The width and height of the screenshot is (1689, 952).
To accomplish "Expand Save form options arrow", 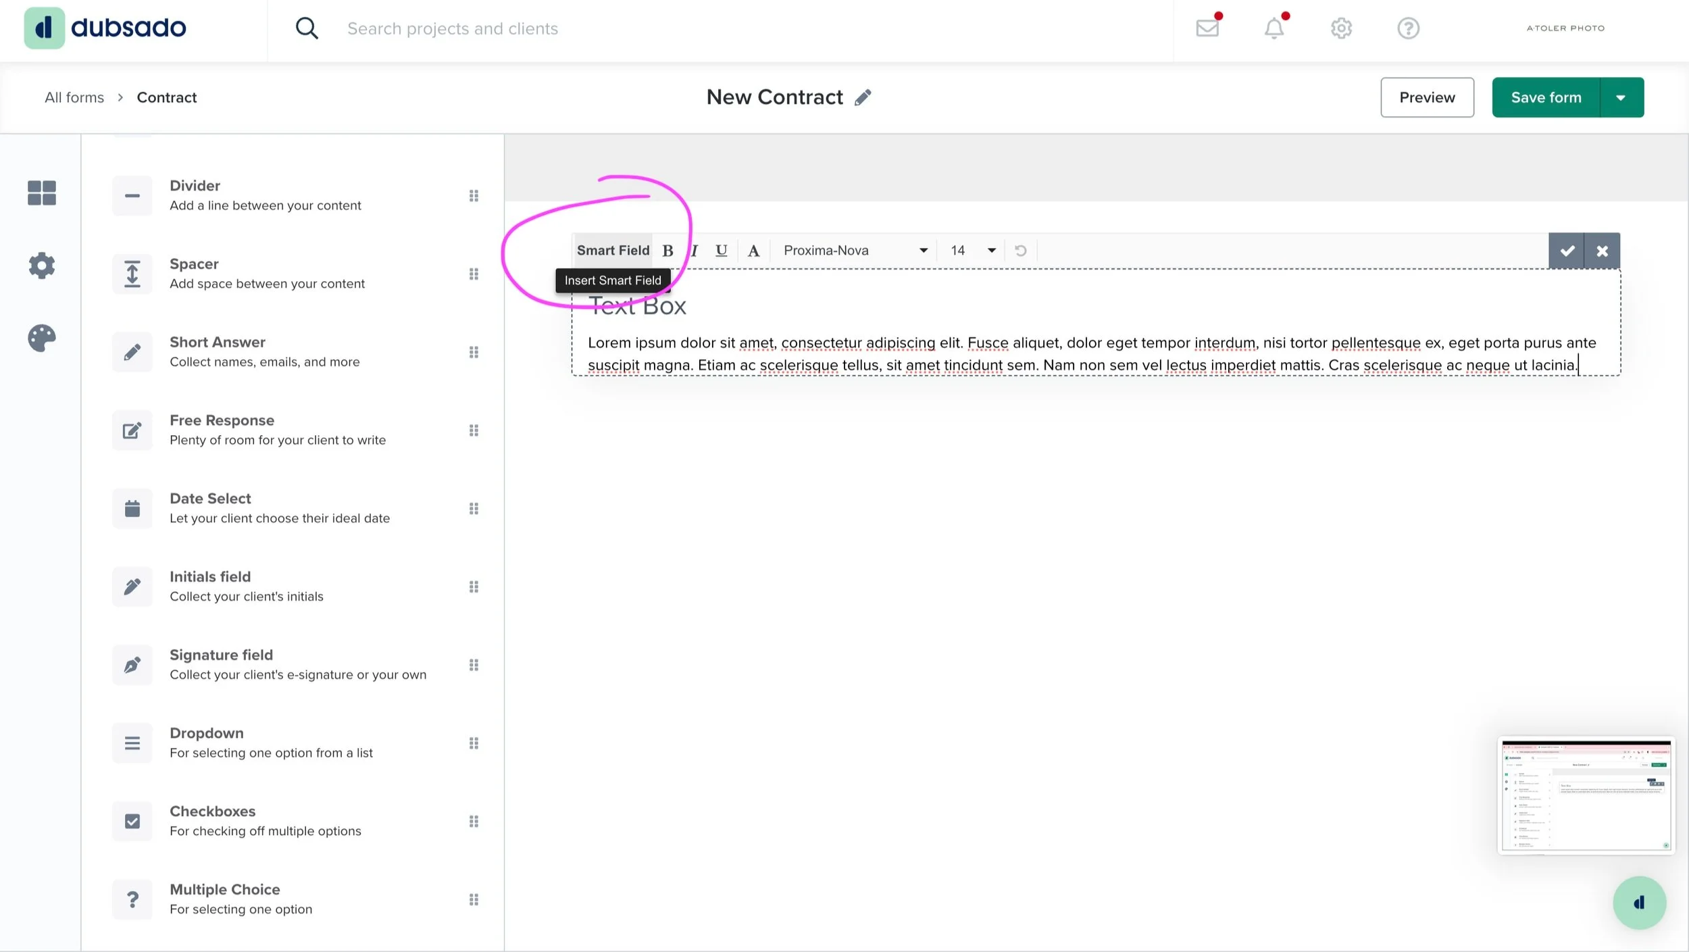I will [x=1621, y=97].
